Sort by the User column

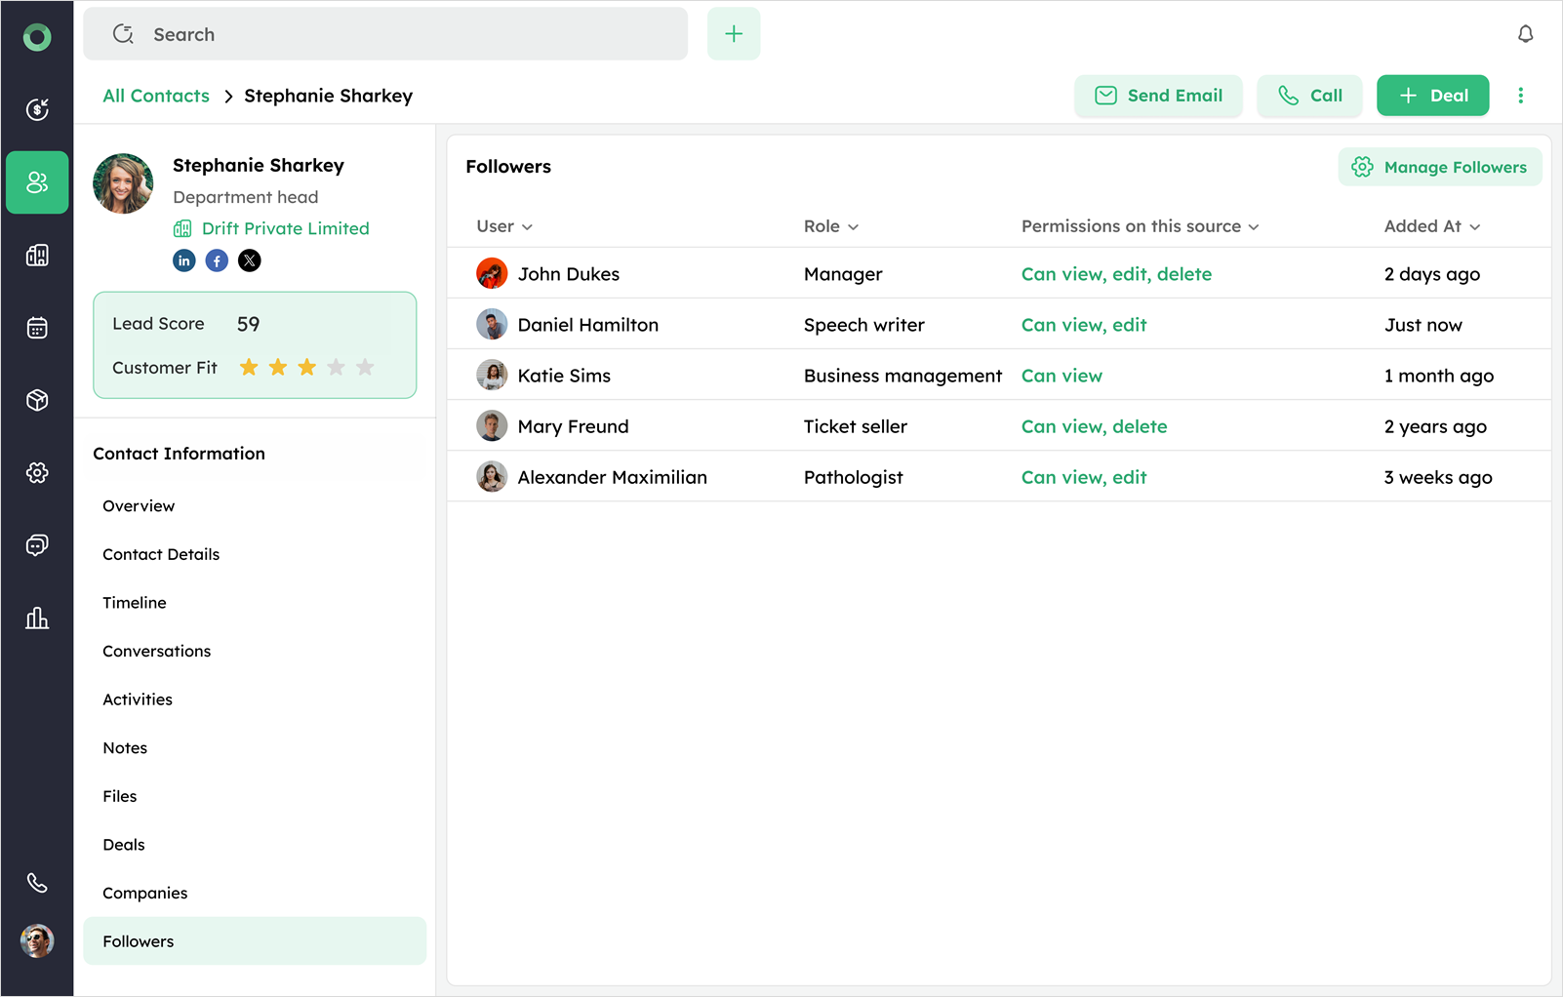point(504,226)
